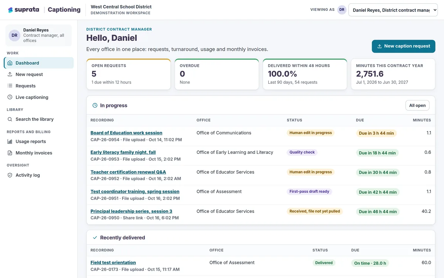
Task: Click the Suprata logo icon
Action: [10, 10]
